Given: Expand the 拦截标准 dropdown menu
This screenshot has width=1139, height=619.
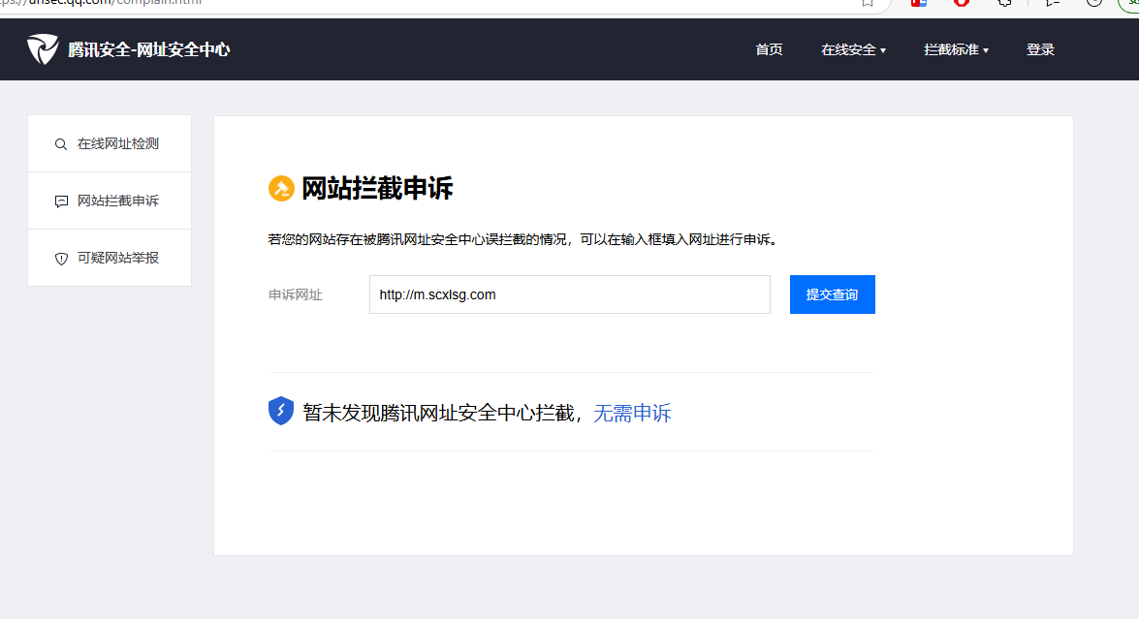Looking at the screenshot, I should (x=956, y=49).
